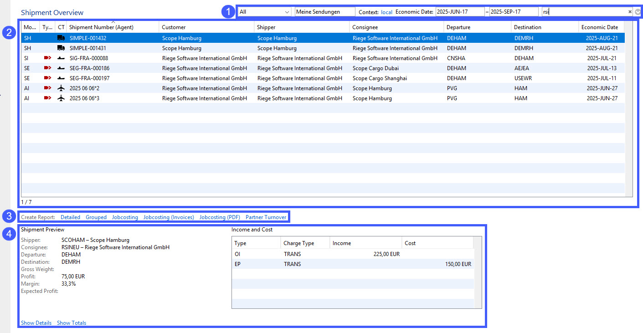Click the ship icon of SEG-FRA-000186
The height and width of the screenshot is (333, 643).
coord(61,68)
